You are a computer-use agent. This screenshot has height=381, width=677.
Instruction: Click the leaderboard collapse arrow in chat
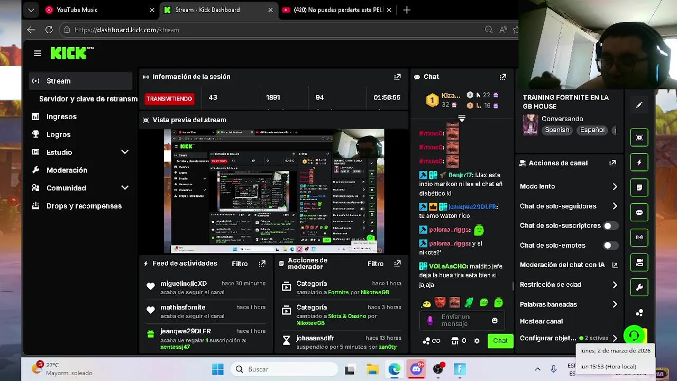pyautogui.click(x=462, y=118)
